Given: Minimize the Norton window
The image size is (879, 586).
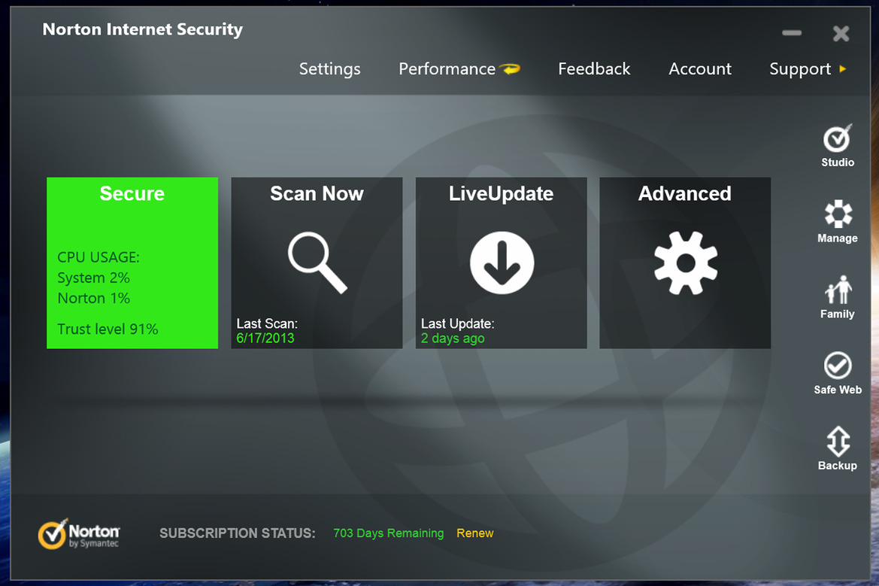Looking at the screenshot, I should 792,33.
